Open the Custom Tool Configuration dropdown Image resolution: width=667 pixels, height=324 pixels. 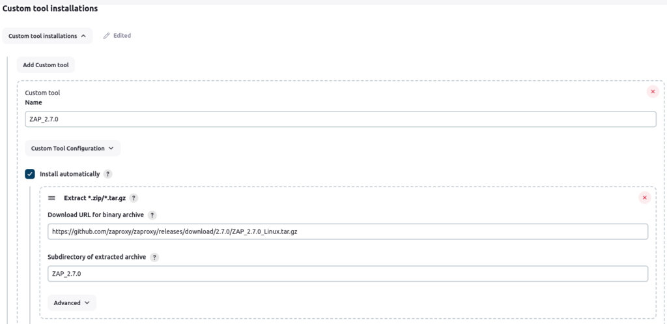72,149
